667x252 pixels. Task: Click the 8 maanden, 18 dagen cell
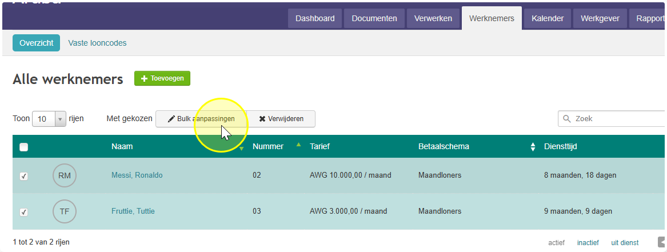580,175
